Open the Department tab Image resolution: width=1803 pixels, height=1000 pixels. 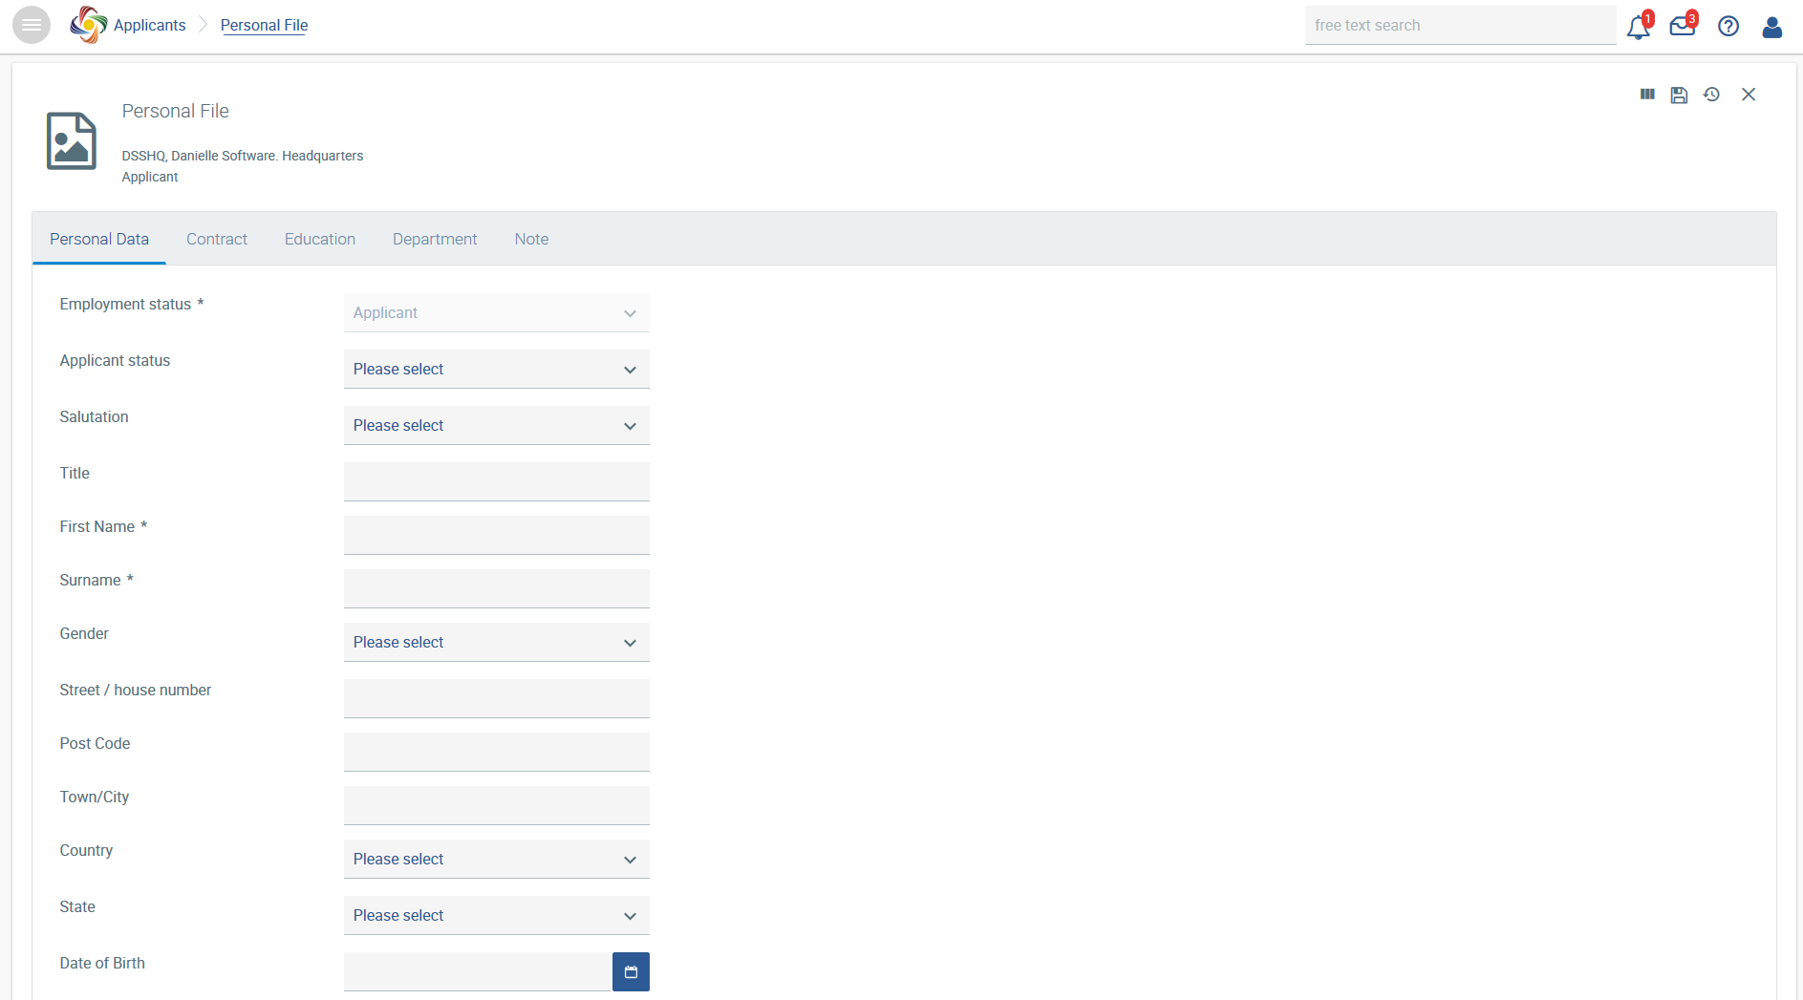[x=435, y=239]
